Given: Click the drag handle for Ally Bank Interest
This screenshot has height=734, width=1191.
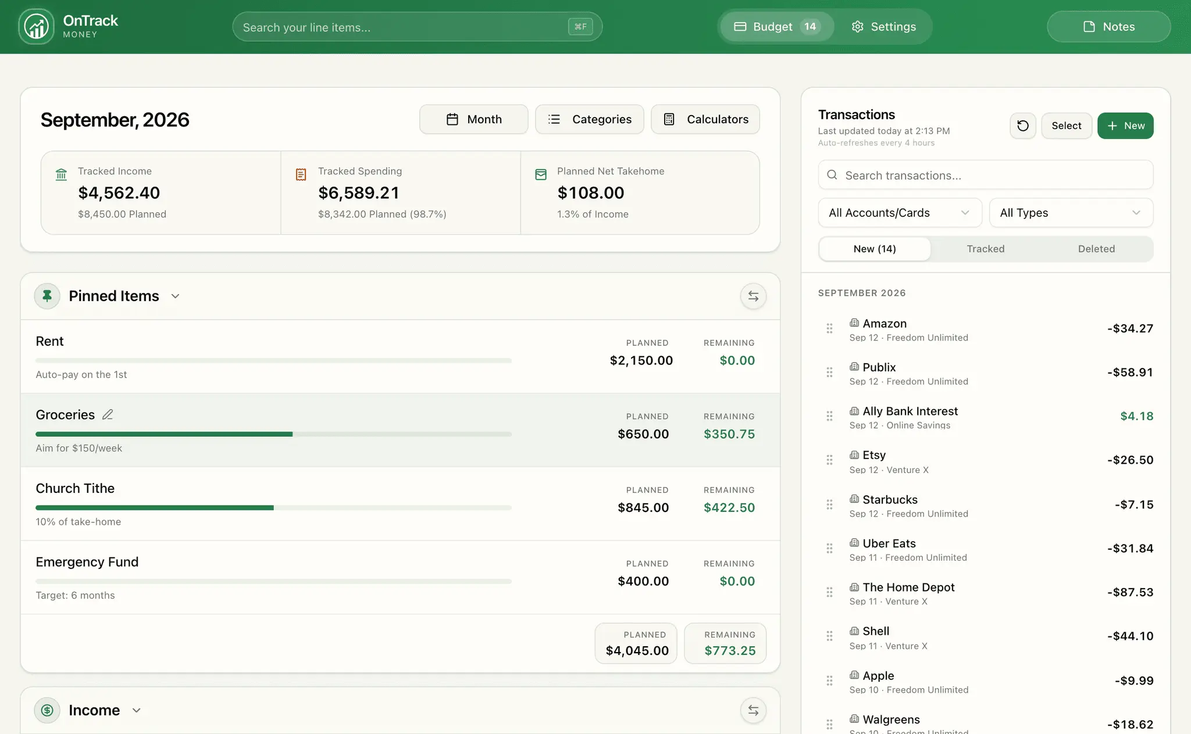Looking at the screenshot, I should pyautogui.click(x=829, y=416).
